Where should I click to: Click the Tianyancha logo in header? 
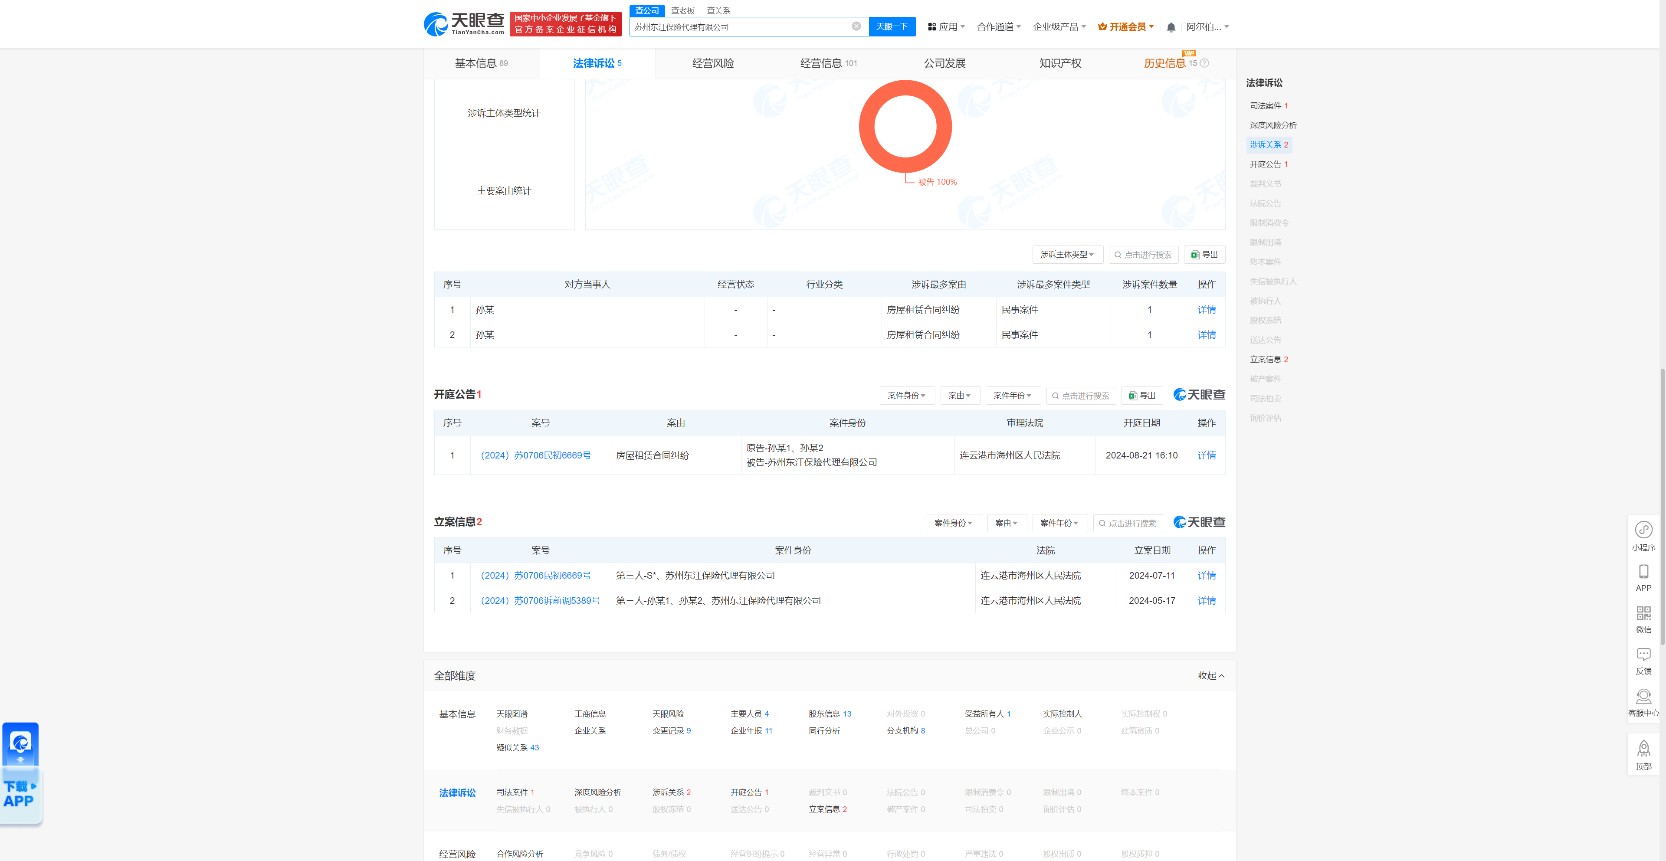[464, 24]
